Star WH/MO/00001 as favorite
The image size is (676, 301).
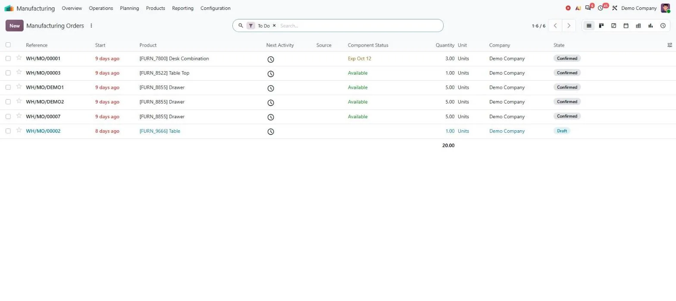(19, 58)
